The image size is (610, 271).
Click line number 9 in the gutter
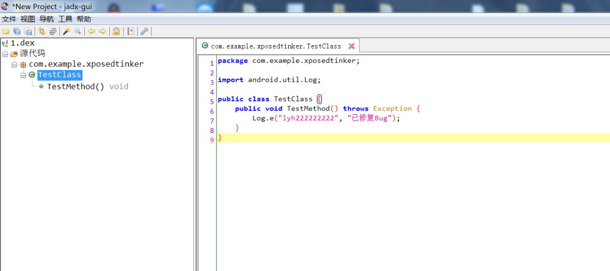click(x=212, y=141)
